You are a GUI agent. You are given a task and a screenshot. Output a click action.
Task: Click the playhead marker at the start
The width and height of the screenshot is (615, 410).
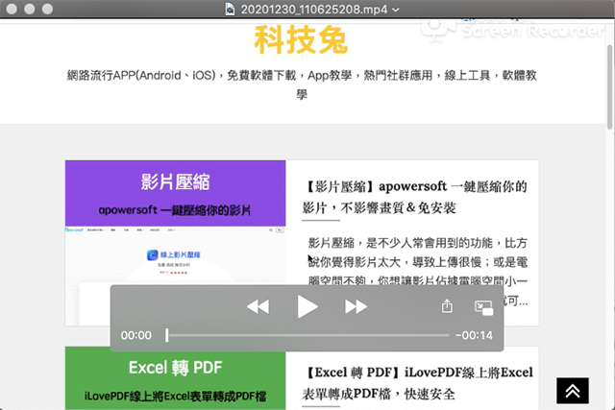[x=166, y=335]
